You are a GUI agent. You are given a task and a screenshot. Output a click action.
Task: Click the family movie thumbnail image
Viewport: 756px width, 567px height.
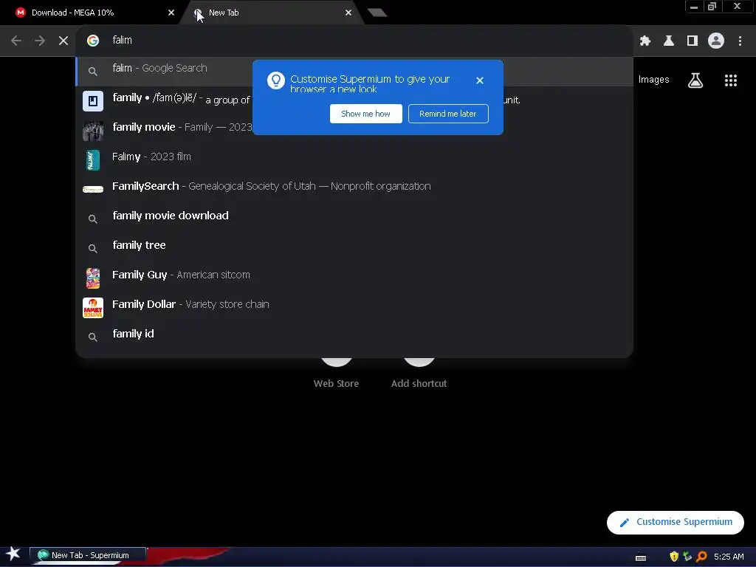(93, 131)
